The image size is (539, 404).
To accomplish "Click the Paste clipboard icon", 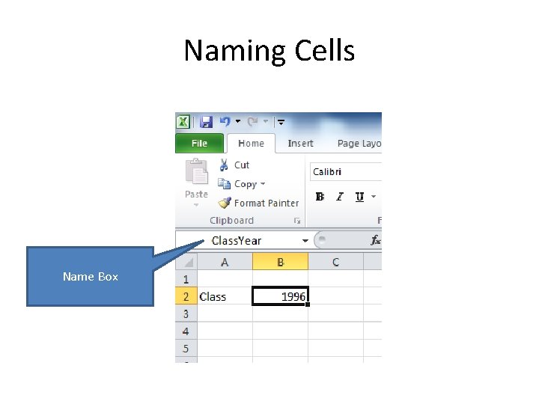I will pyautogui.click(x=197, y=171).
